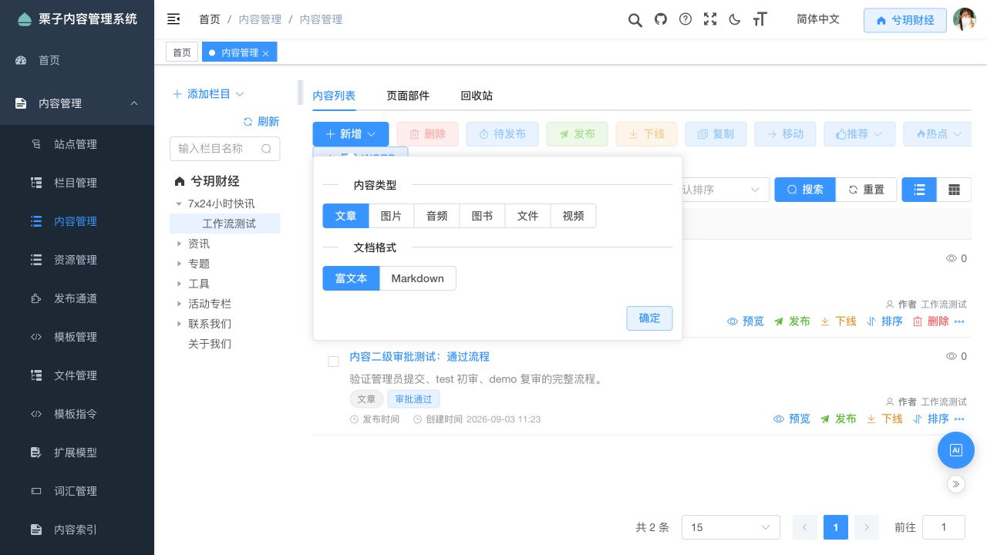The image size is (987, 555).
Task: Switch to grid view layout
Action: 954,190
